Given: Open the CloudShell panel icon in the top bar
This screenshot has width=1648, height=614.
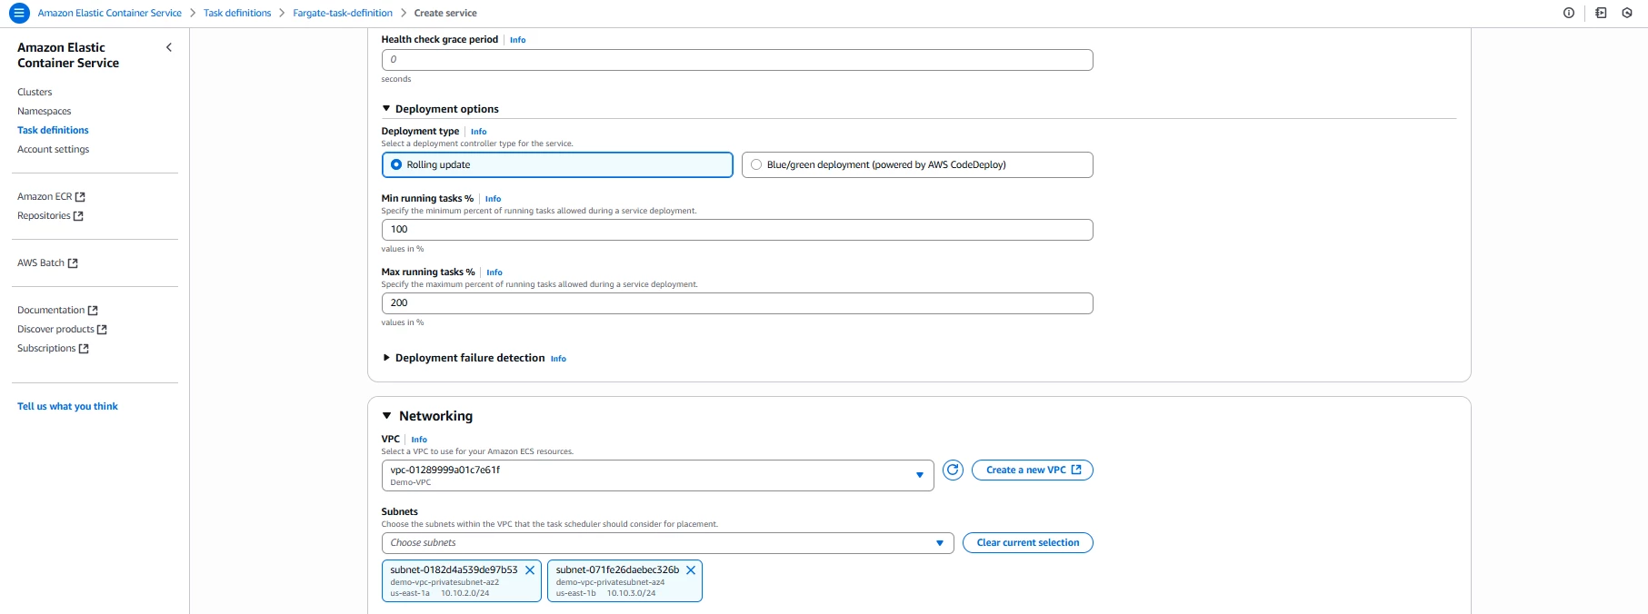Looking at the screenshot, I should pyautogui.click(x=1601, y=13).
